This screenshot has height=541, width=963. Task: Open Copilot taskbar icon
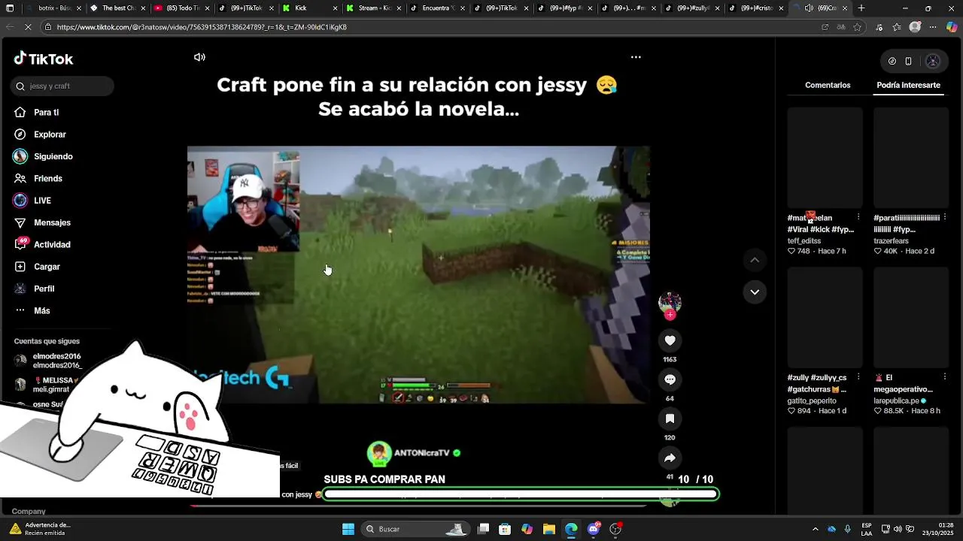[x=527, y=529]
